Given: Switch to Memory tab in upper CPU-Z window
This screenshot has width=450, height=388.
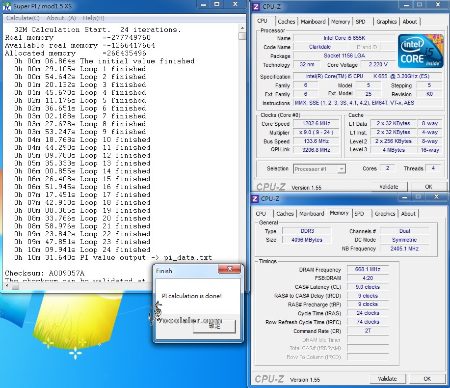Looking at the screenshot, I should [341, 22].
